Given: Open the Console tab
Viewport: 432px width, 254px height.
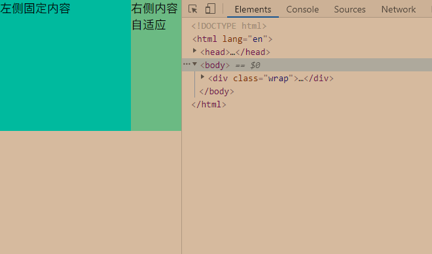Looking at the screenshot, I should pos(302,9).
